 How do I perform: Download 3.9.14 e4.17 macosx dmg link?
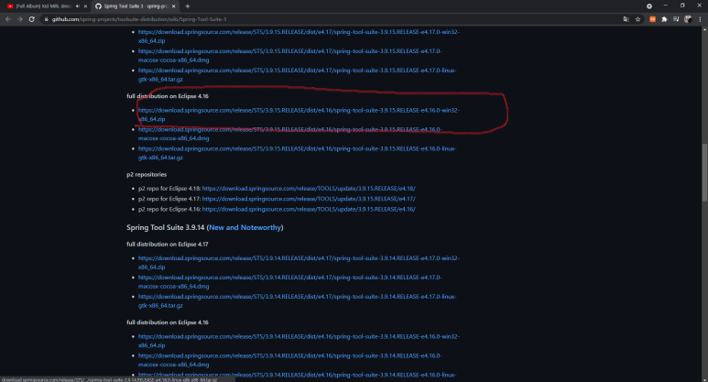[x=289, y=282]
